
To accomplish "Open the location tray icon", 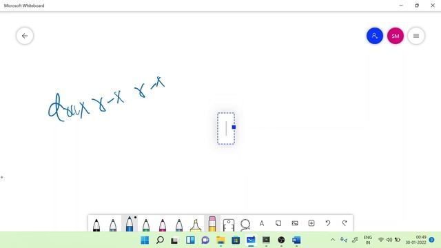I will 344,240.
